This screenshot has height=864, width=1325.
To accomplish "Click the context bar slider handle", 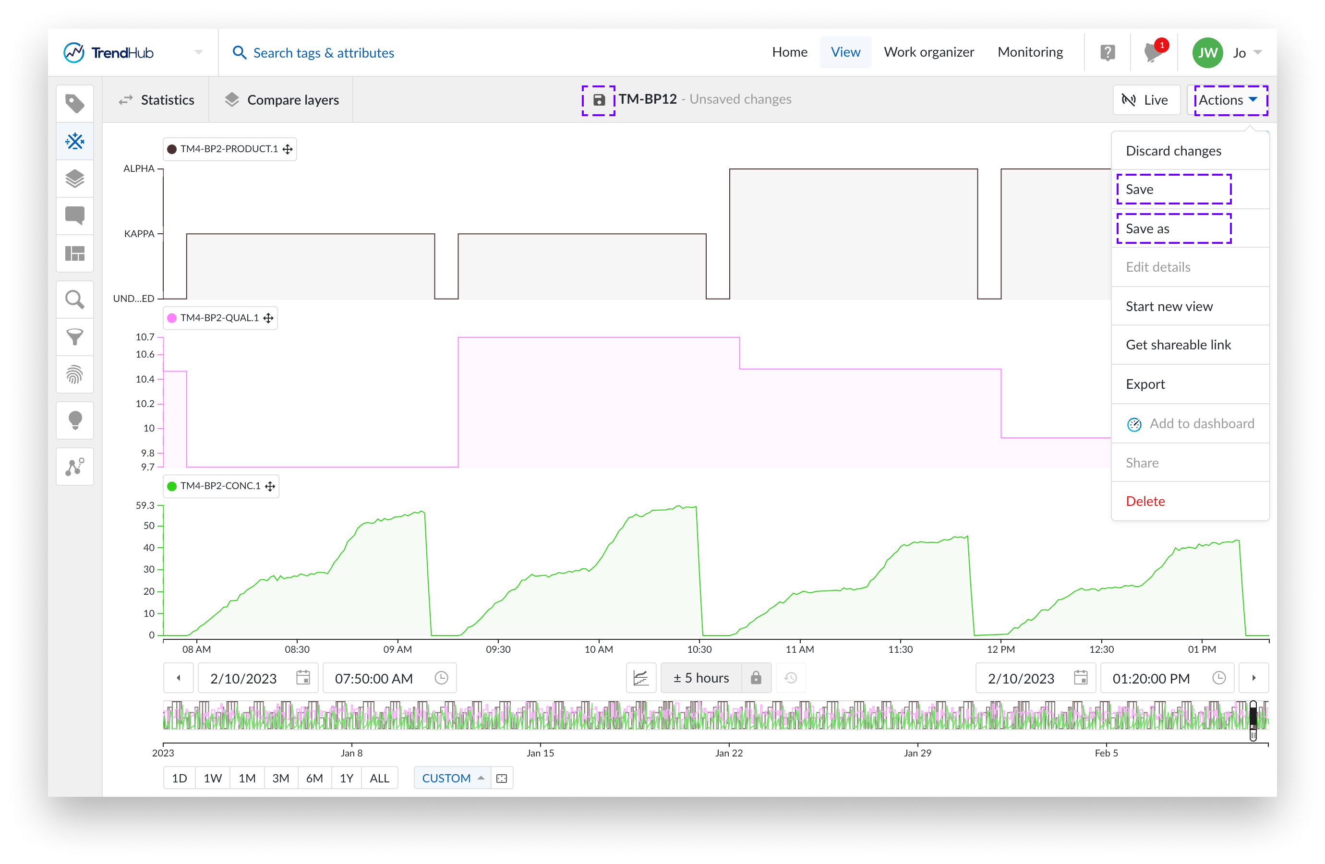I will (x=1253, y=720).
